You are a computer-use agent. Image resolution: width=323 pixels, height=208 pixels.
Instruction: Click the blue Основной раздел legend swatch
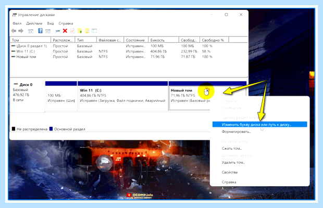(x=51, y=129)
